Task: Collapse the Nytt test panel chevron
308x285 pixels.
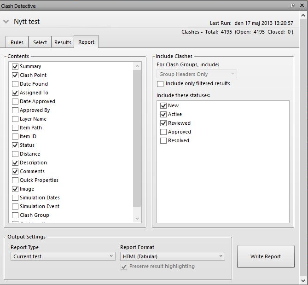Action: [6, 21]
